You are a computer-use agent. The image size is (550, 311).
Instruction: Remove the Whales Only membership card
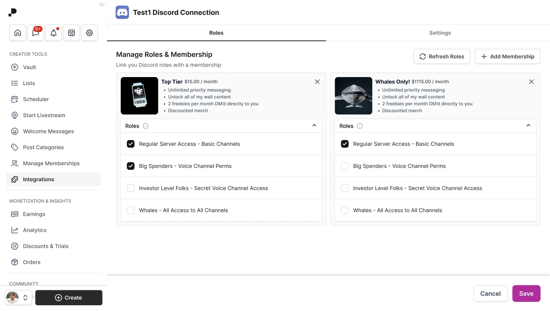(531, 82)
